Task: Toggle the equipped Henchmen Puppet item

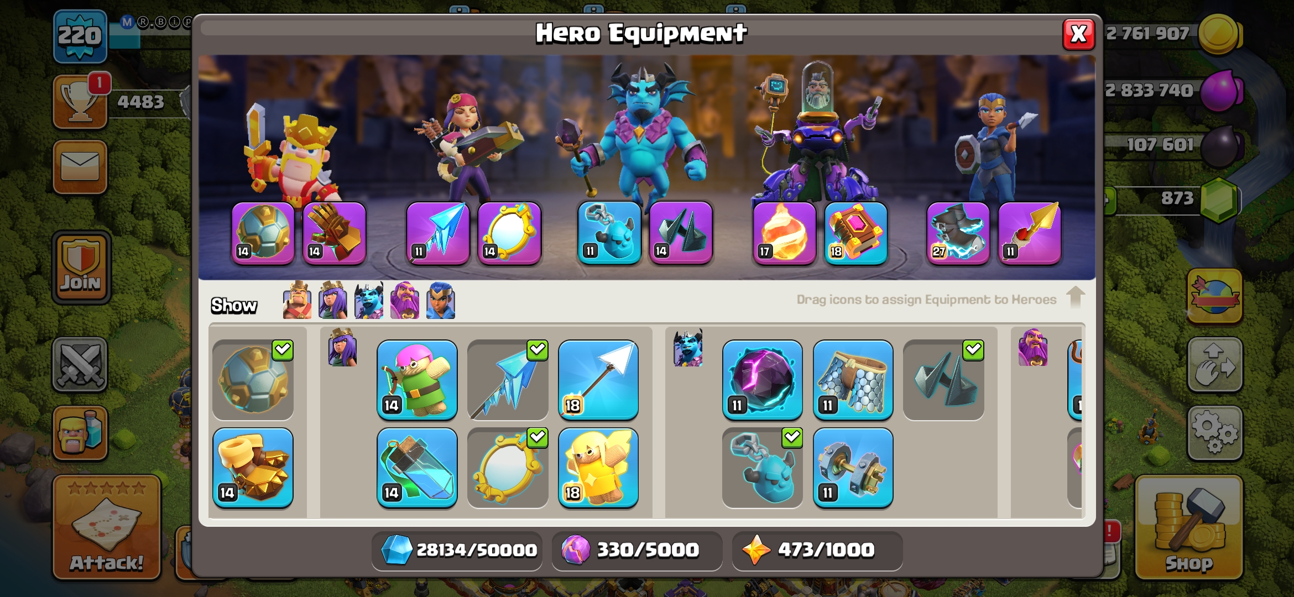Action: pos(762,468)
